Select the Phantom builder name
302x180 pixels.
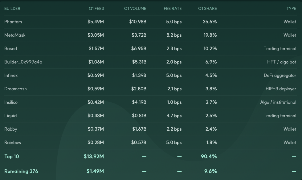13,22
